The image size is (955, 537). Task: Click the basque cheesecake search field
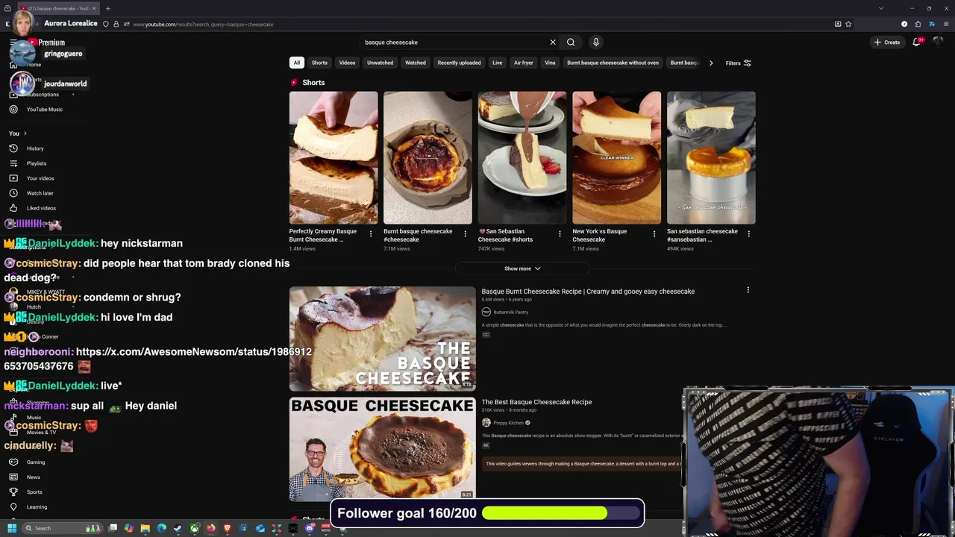[454, 43]
